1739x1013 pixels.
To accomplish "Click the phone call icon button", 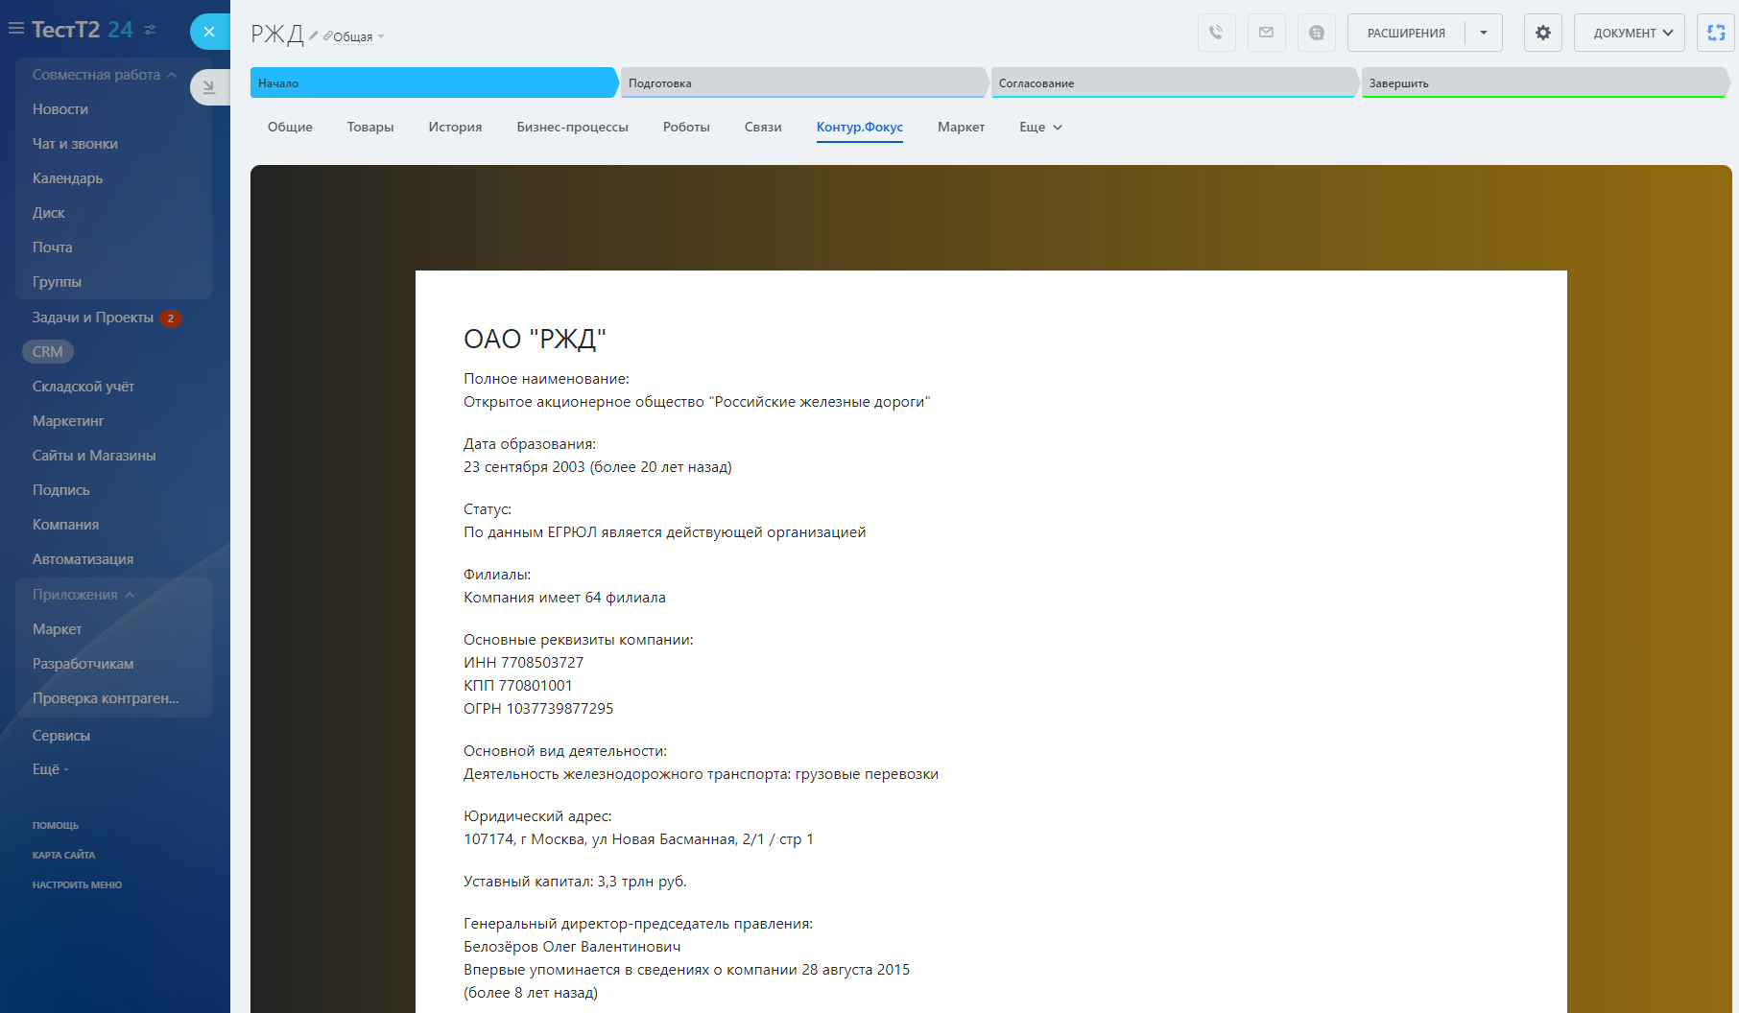I will click(1216, 33).
